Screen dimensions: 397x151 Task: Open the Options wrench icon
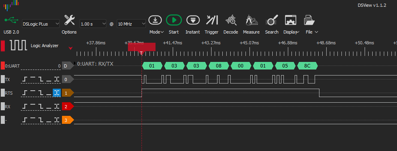click(69, 20)
